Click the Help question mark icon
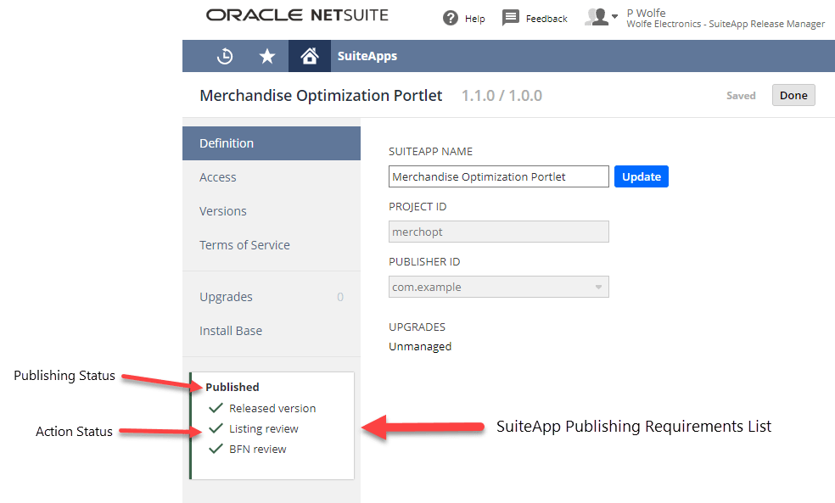The image size is (835, 503). click(451, 18)
